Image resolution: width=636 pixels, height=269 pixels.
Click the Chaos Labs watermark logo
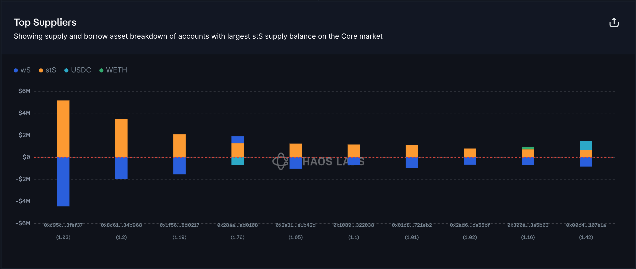[x=280, y=161]
